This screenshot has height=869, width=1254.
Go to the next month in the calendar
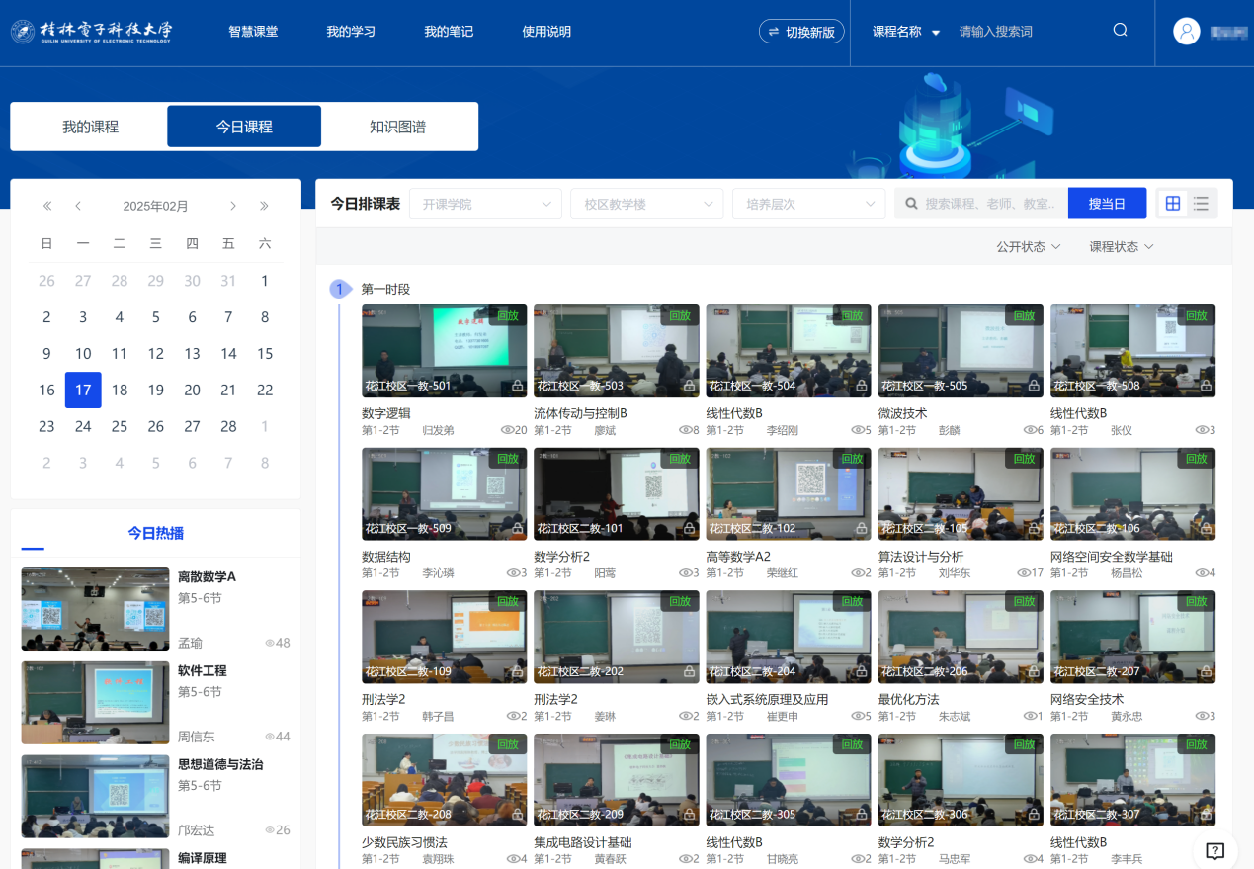(233, 206)
